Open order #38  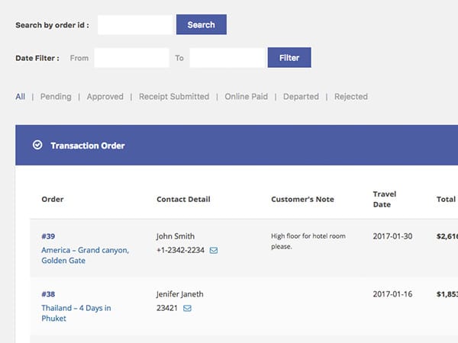click(48, 294)
